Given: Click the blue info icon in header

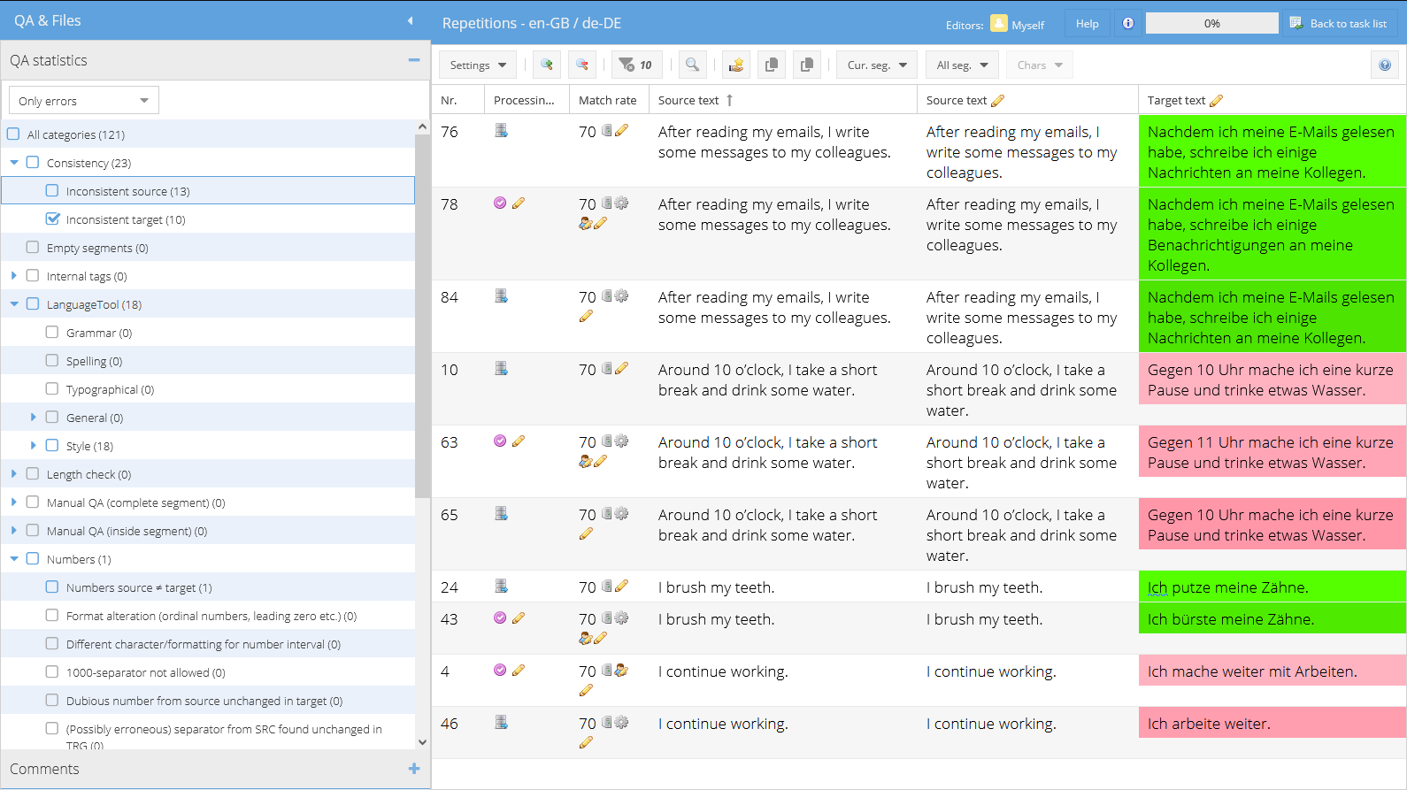Looking at the screenshot, I should click(1128, 24).
